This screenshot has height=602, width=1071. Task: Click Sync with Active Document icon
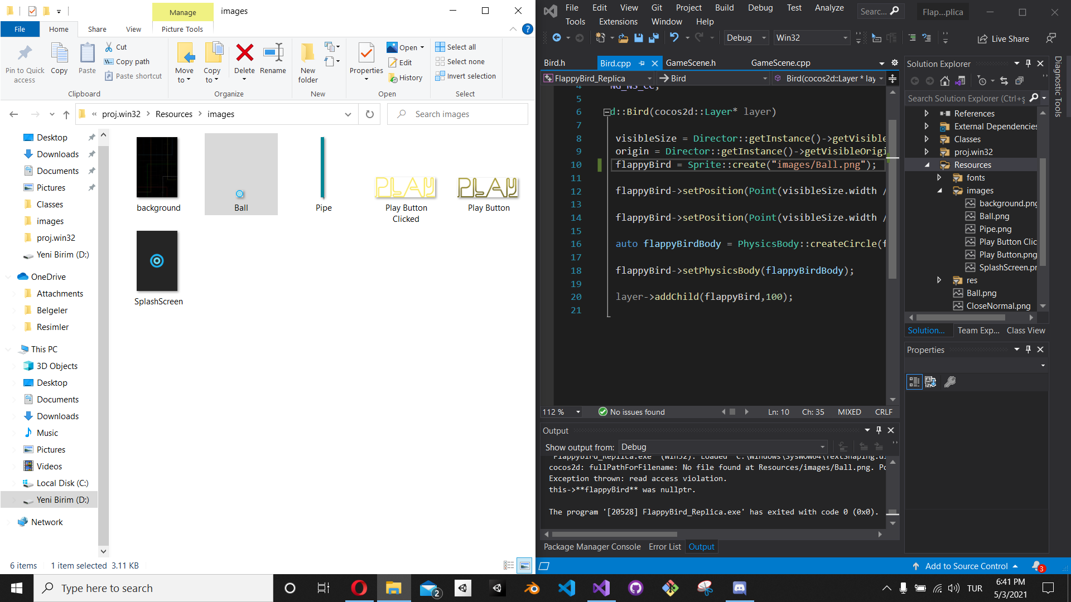(1004, 81)
